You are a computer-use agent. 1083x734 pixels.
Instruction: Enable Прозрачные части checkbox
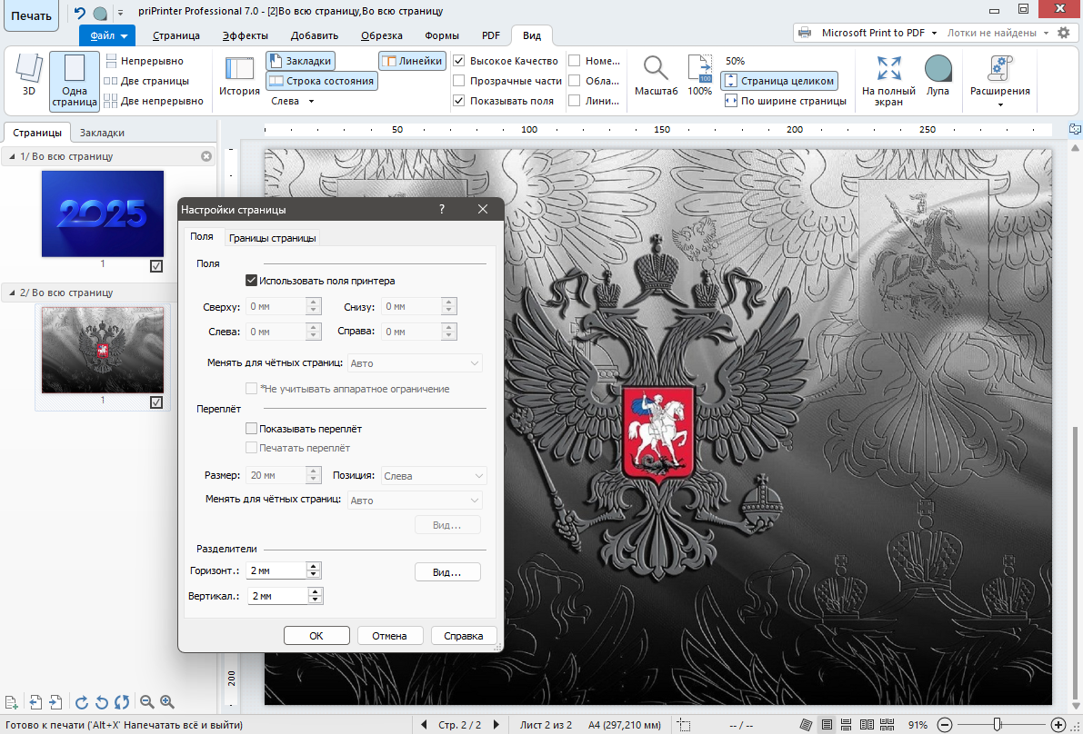pyautogui.click(x=458, y=81)
